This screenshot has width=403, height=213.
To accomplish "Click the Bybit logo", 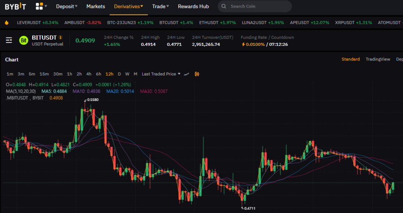I will tap(15, 6).
